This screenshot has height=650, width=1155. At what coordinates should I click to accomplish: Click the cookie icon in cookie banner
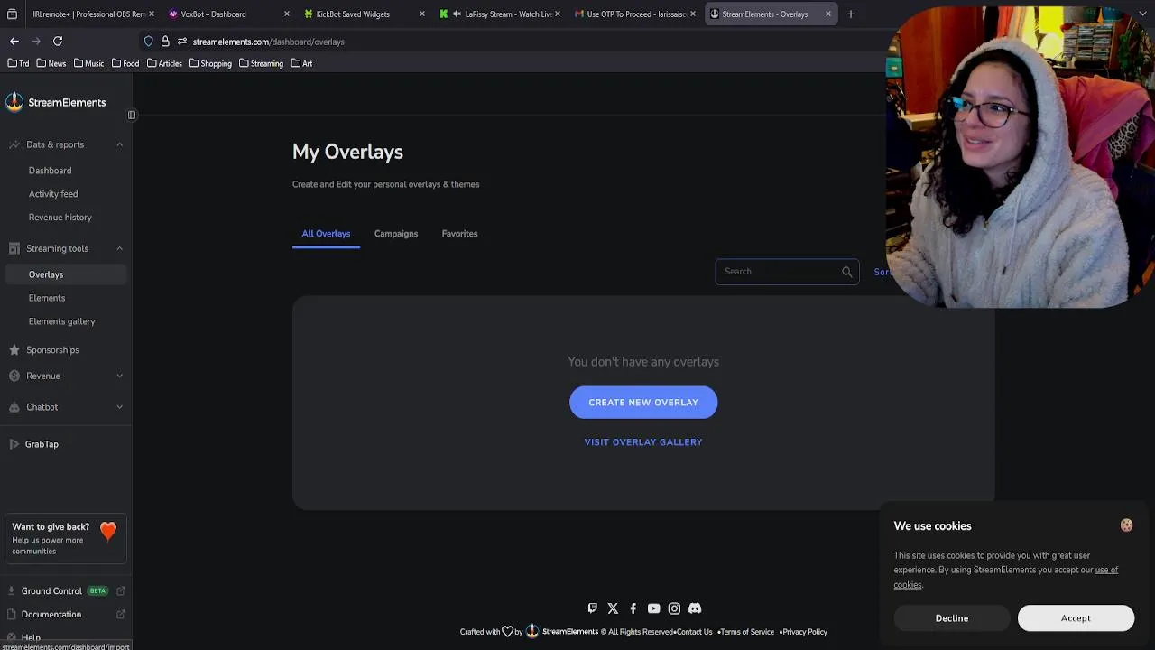click(x=1126, y=525)
